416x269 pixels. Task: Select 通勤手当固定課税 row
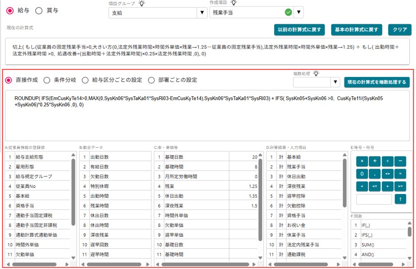click(37, 215)
